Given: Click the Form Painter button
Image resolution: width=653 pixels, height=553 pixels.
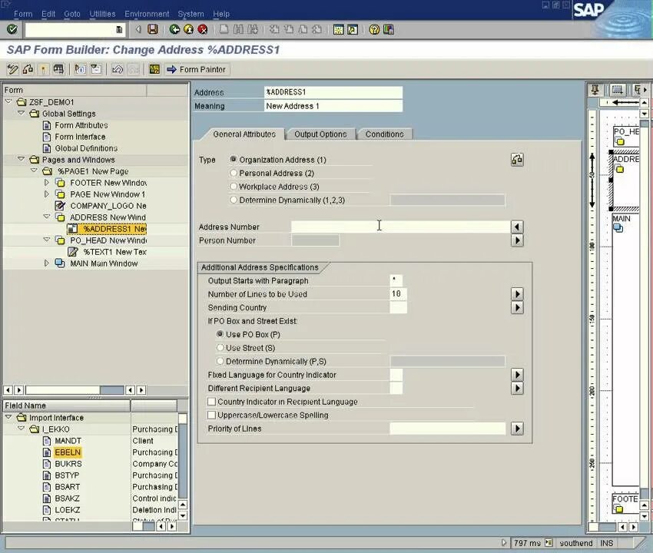Looking at the screenshot, I should (x=197, y=69).
